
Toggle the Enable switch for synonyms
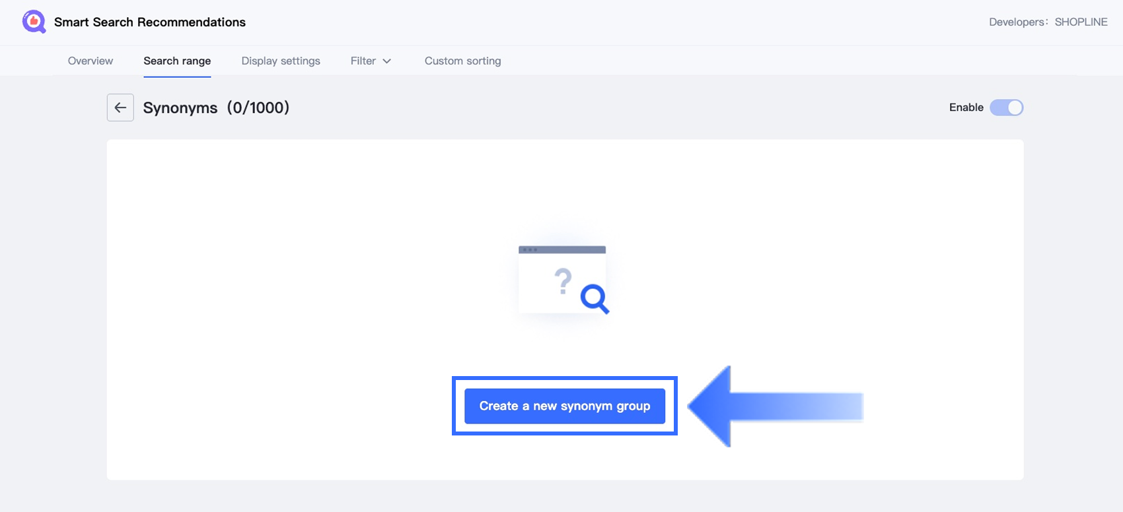(x=1006, y=108)
